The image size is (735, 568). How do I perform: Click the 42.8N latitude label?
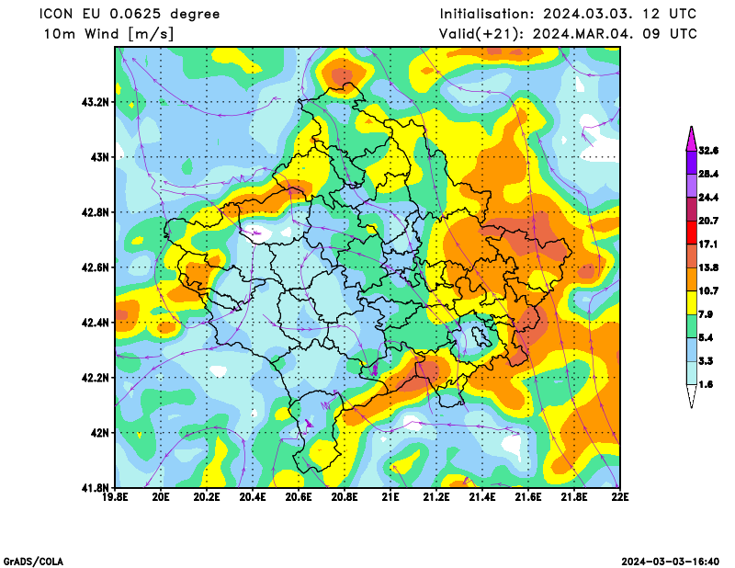[96, 212]
